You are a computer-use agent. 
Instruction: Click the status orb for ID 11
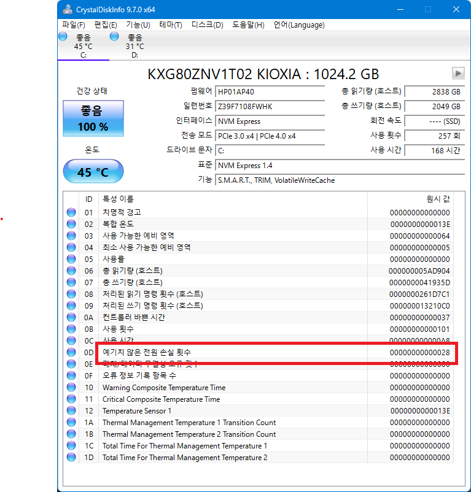[71, 399]
